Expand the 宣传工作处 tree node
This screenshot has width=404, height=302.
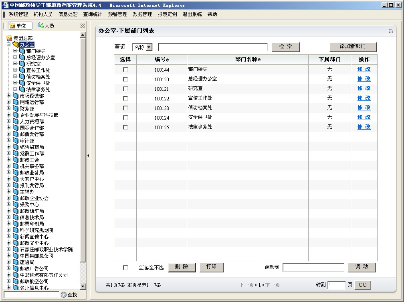click(x=15, y=70)
